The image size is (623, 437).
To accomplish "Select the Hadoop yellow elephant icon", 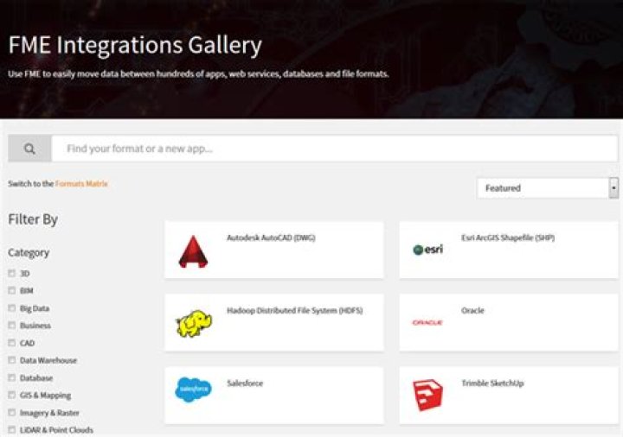I will 193,323.
